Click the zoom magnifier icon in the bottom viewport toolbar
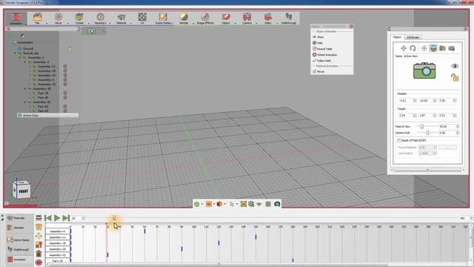The height and width of the screenshot is (267, 474). click(x=251, y=204)
